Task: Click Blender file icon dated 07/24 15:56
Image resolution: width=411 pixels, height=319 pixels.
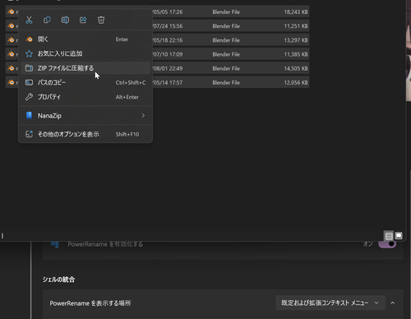Action: click(x=11, y=25)
